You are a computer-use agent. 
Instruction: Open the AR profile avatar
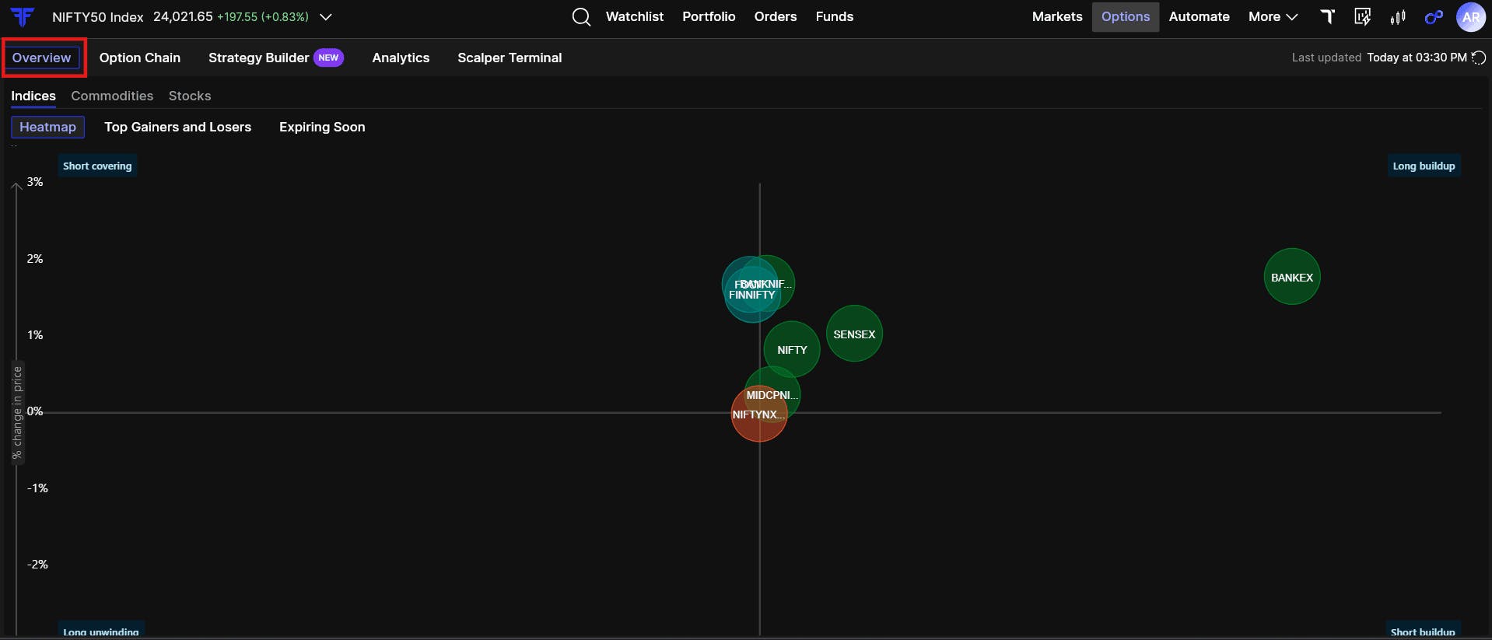1470,17
